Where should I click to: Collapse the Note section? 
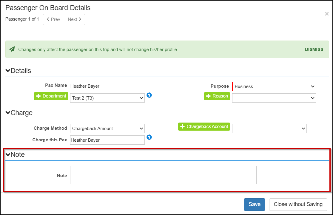click(x=8, y=154)
